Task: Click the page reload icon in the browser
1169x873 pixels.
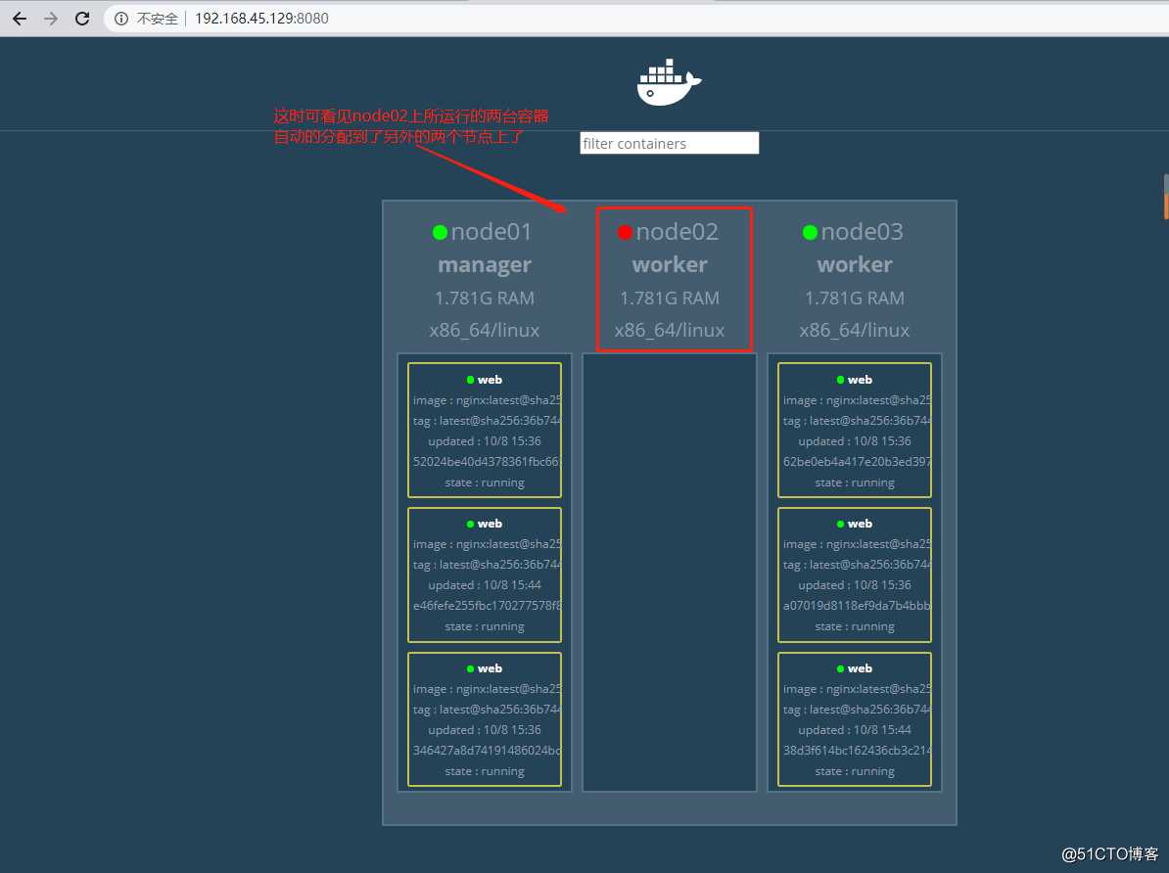Action: (x=82, y=18)
